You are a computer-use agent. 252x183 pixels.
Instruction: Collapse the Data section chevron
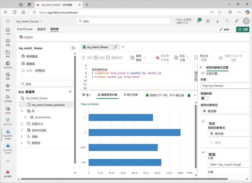coord(203,152)
